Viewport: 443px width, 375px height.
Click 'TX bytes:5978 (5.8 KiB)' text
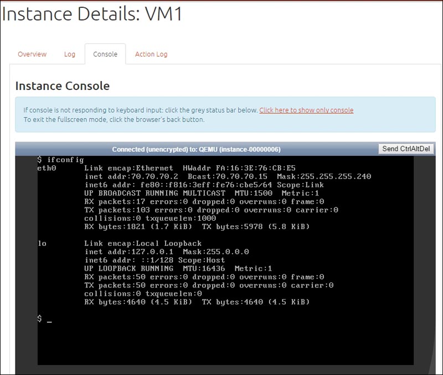tap(256, 227)
